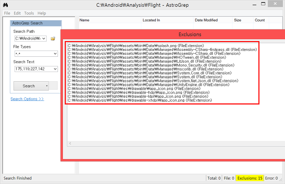Sort results by Count column header
Viewport: 285px width, 184px height.
261,20
